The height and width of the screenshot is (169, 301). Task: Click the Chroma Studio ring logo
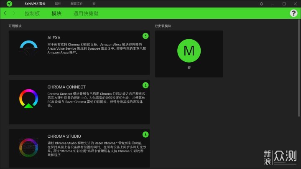click(x=28, y=148)
